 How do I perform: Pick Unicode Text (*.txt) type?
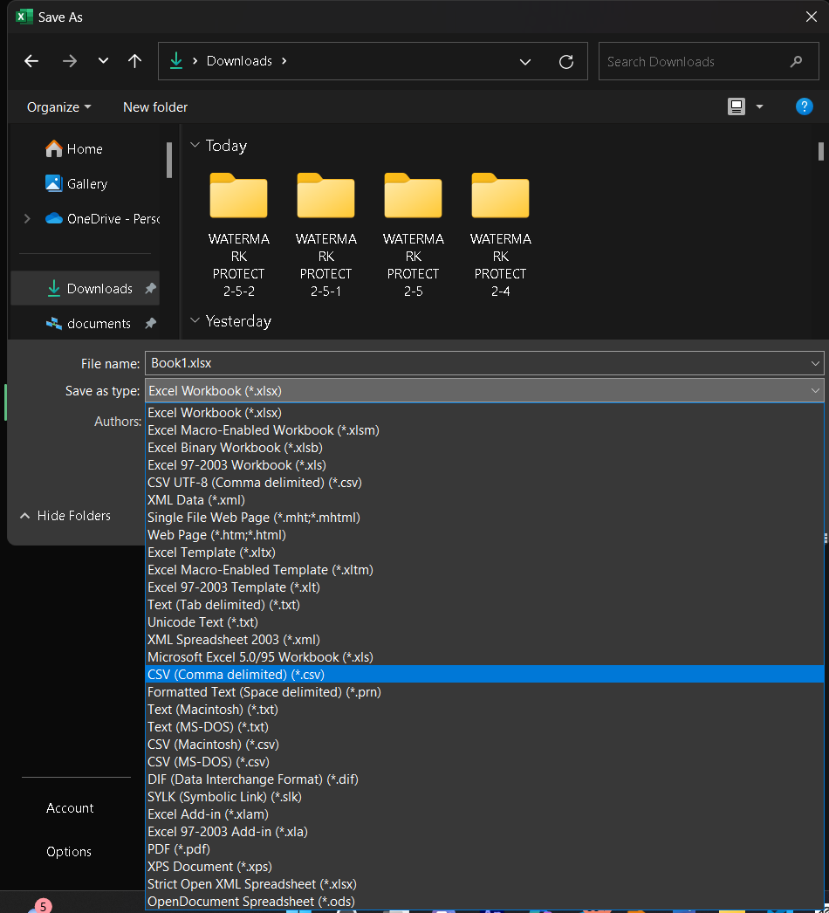point(484,622)
